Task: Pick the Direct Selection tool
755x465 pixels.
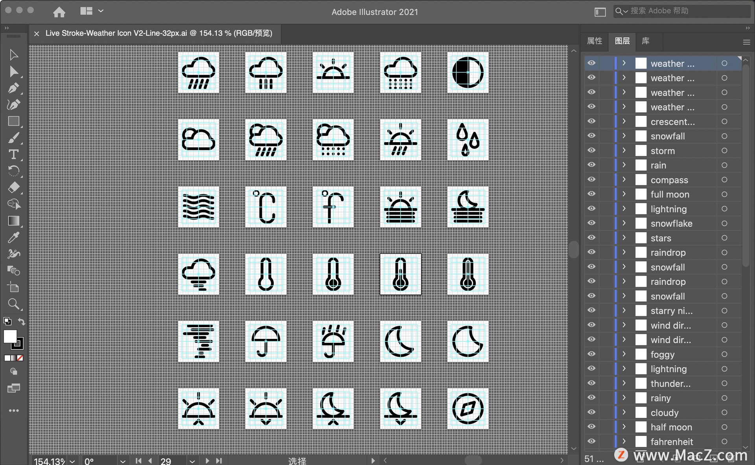Action: coord(13,71)
